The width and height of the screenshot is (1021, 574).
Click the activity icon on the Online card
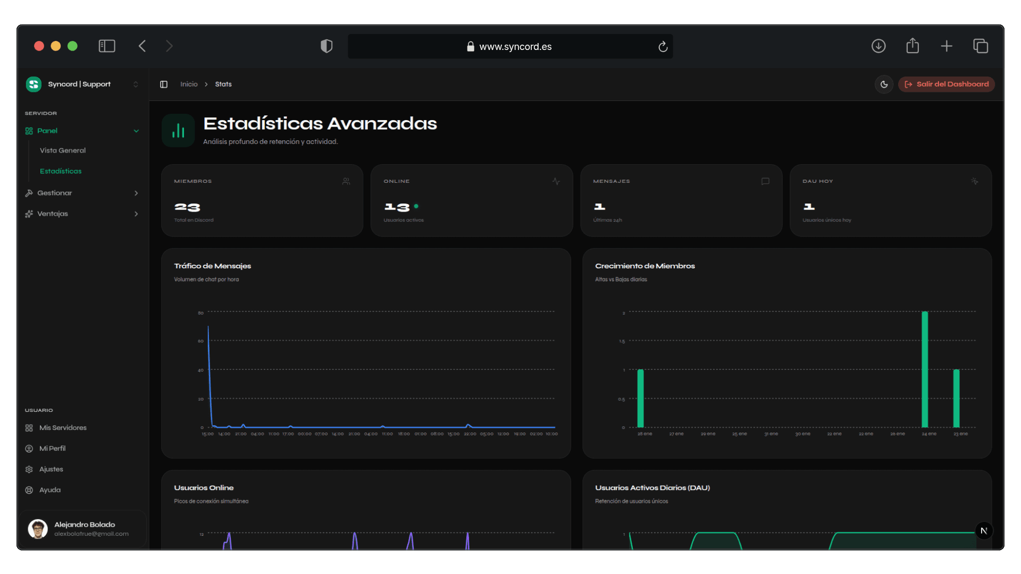tap(556, 181)
